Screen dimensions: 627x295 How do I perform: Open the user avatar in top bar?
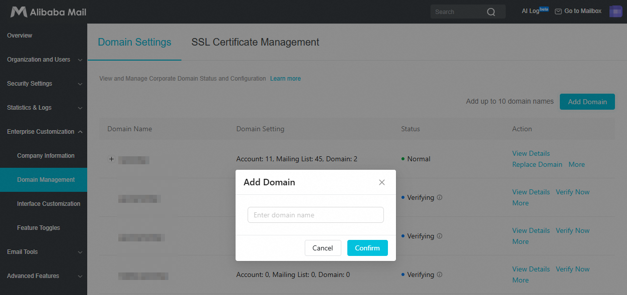pos(615,12)
